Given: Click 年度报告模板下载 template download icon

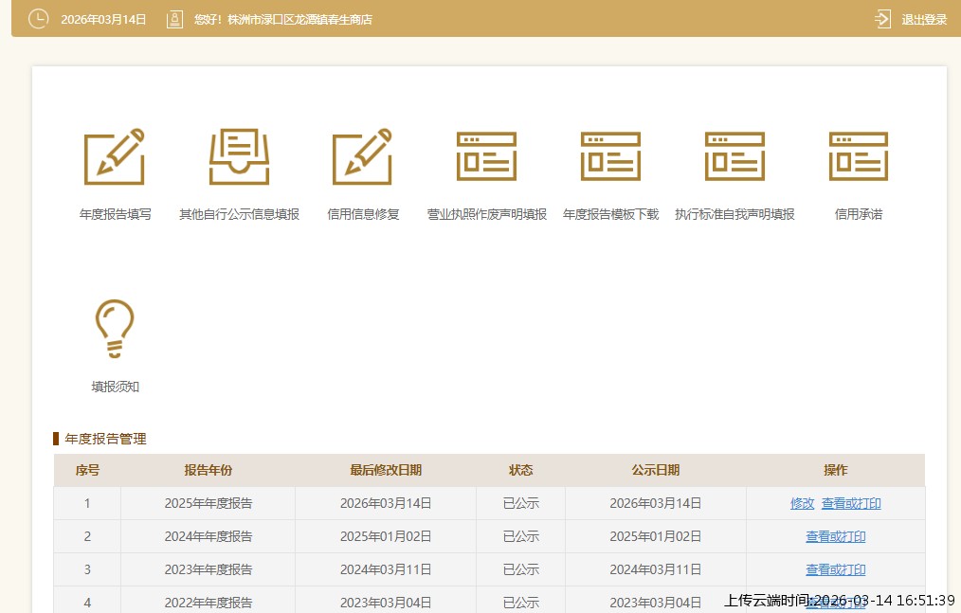Looking at the screenshot, I should [x=609, y=156].
